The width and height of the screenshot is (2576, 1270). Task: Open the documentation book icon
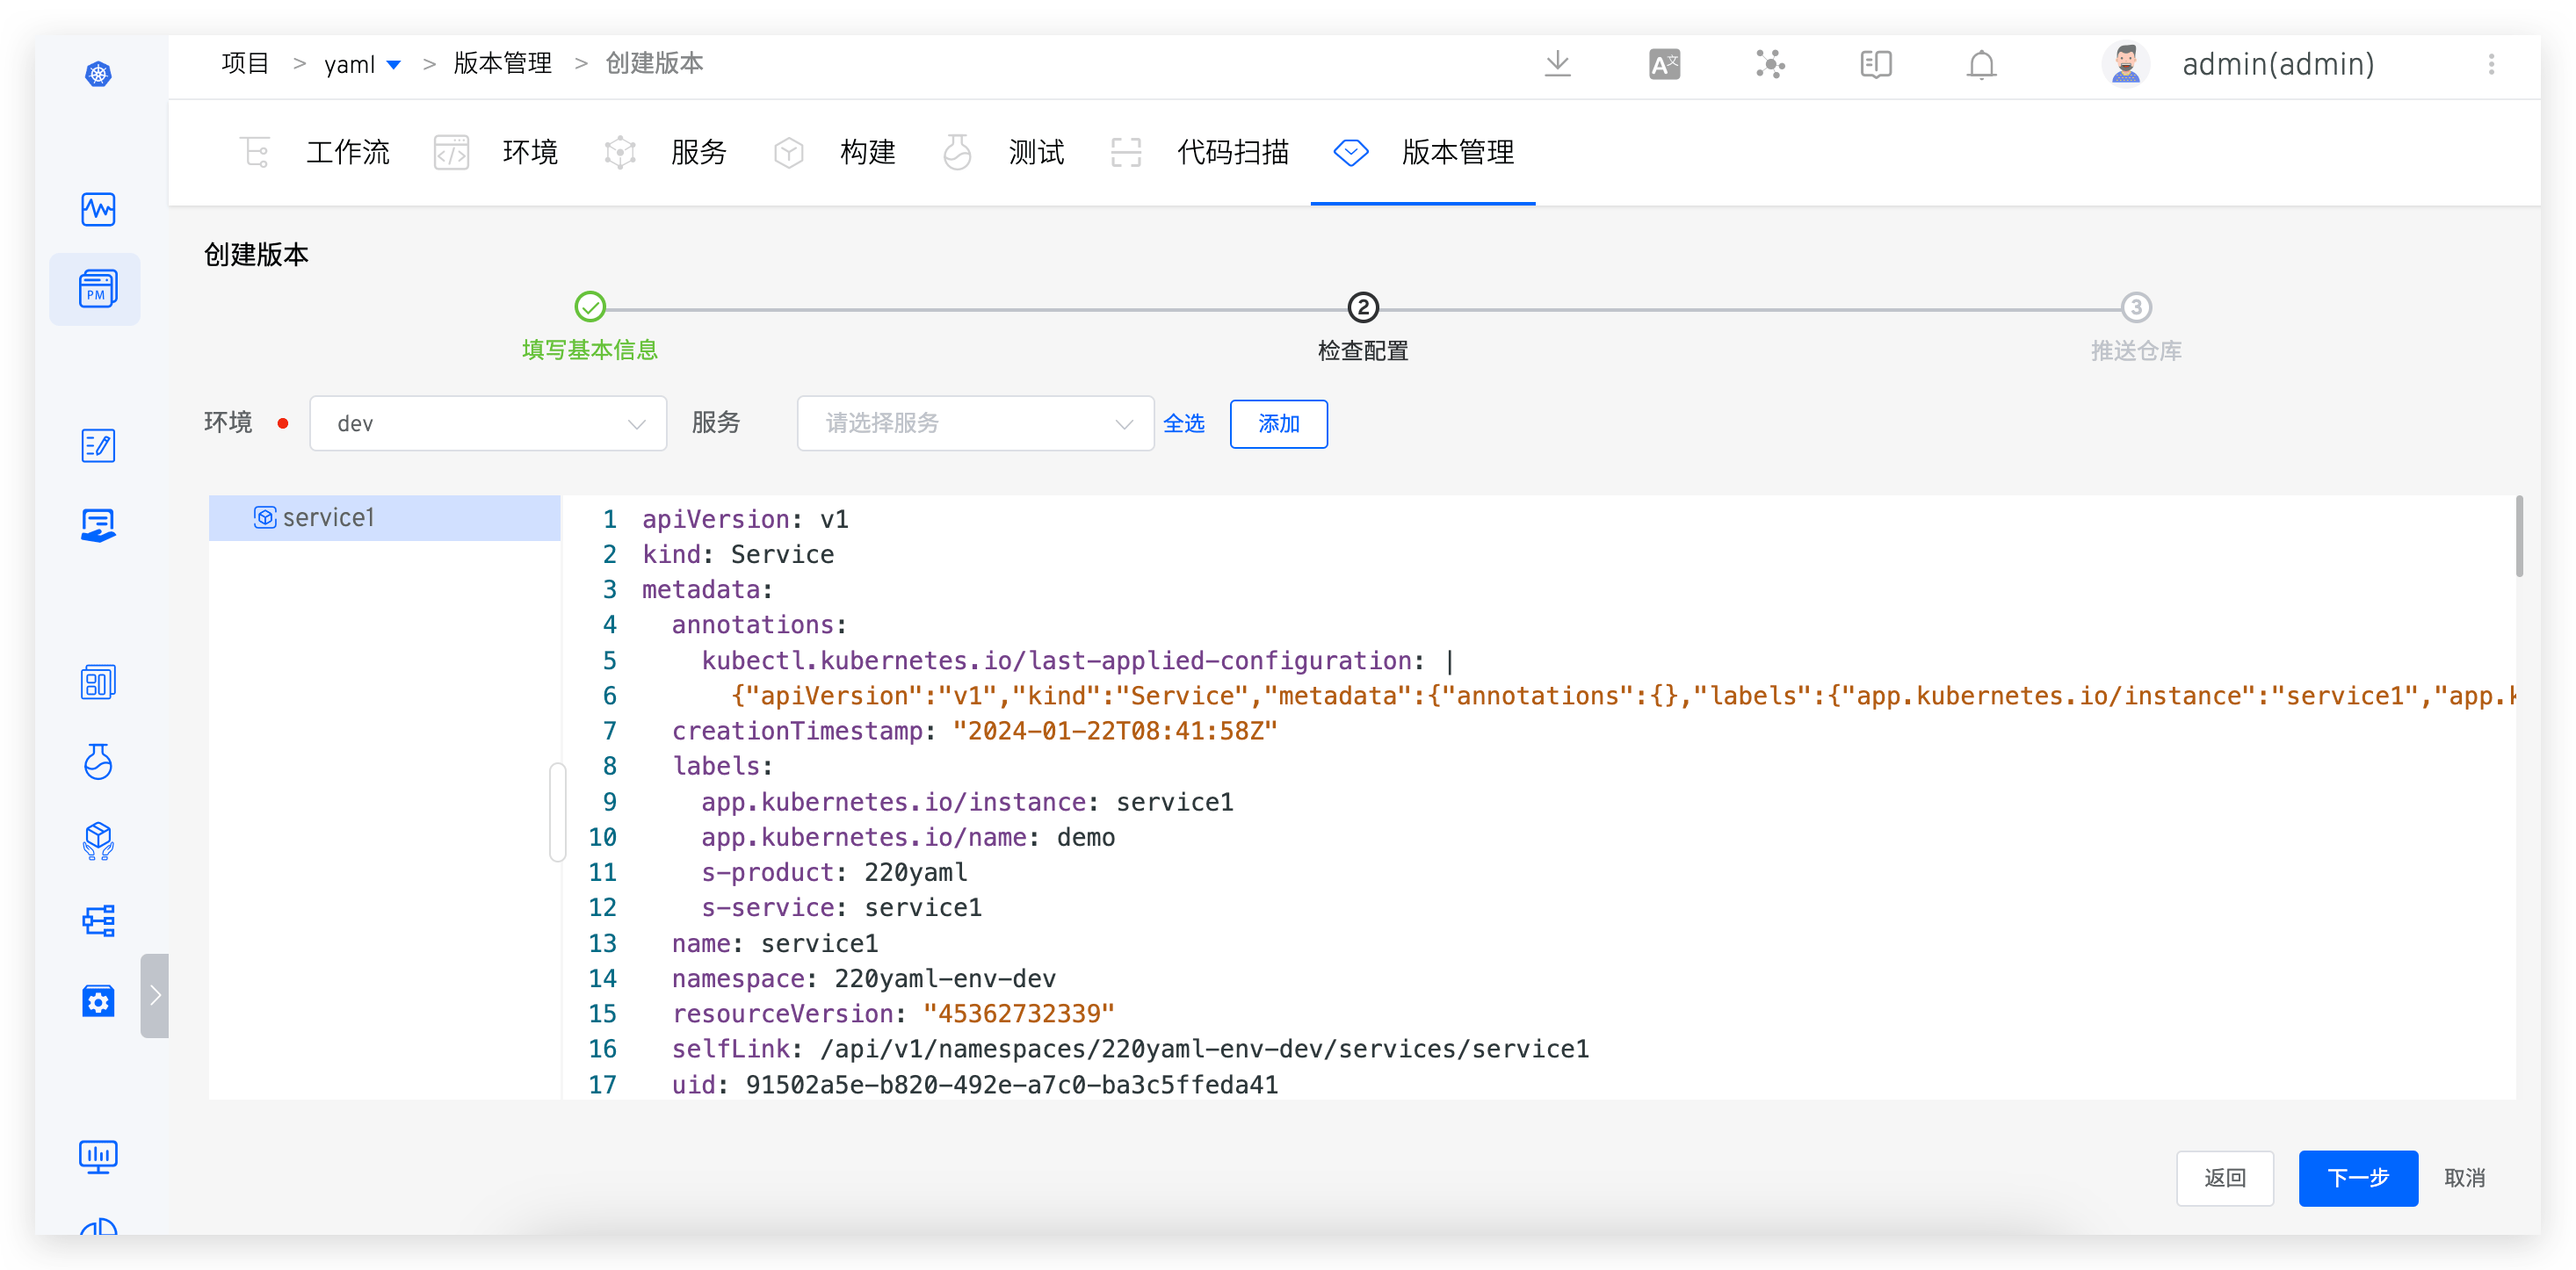pos(1875,65)
